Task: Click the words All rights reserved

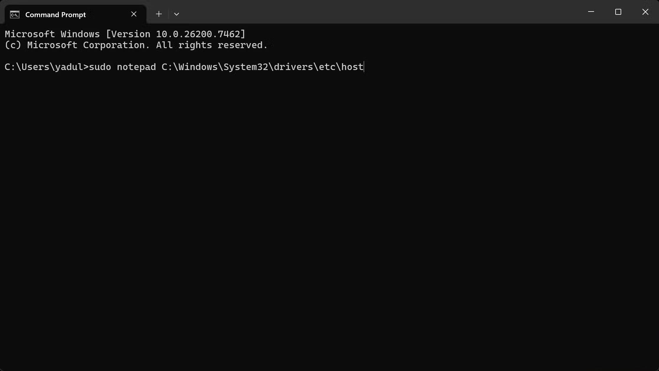Action: (x=211, y=45)
